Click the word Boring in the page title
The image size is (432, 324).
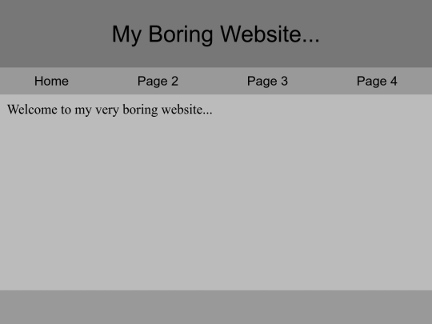click(x=181, y=34)
